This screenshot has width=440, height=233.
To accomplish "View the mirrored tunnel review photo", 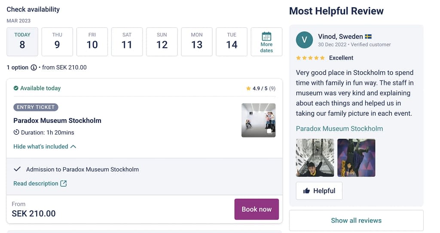I will 315,158.
